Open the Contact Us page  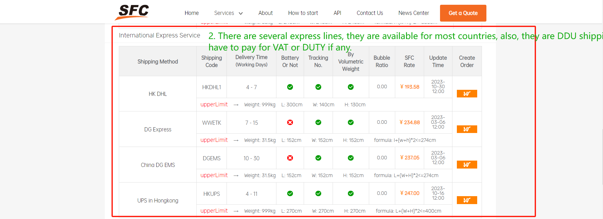coord(370,13)
